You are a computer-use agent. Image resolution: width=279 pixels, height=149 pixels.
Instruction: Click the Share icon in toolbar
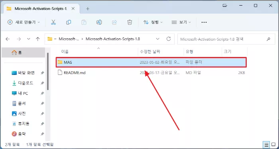click(x=114, y=22)
